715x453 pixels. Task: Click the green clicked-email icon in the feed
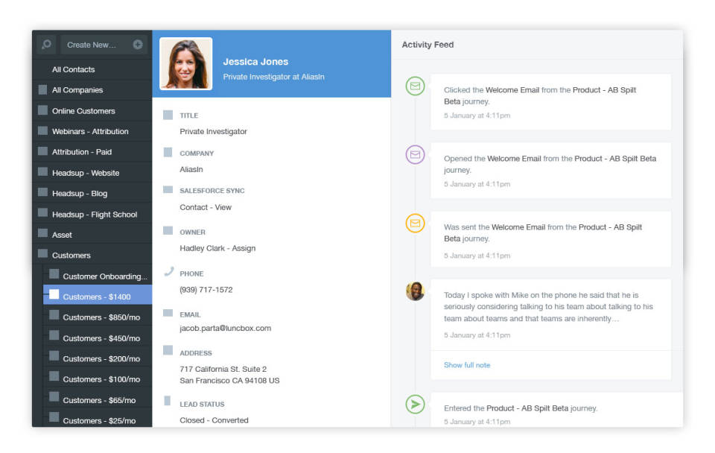coord(415,86)
